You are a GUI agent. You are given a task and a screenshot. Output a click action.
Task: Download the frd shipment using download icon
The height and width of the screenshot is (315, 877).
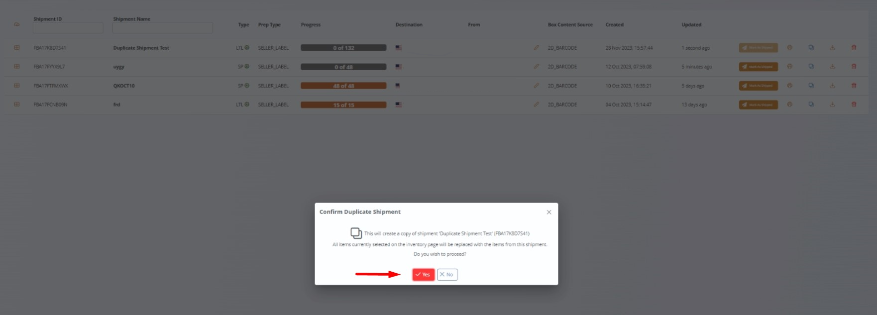832,105
